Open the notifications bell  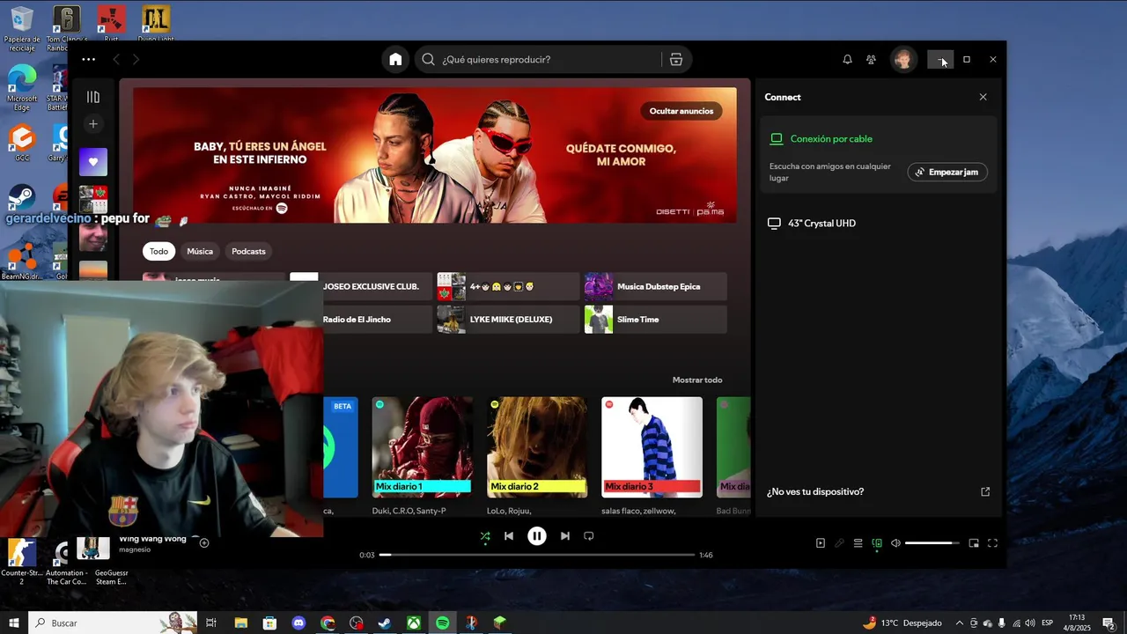847,59
